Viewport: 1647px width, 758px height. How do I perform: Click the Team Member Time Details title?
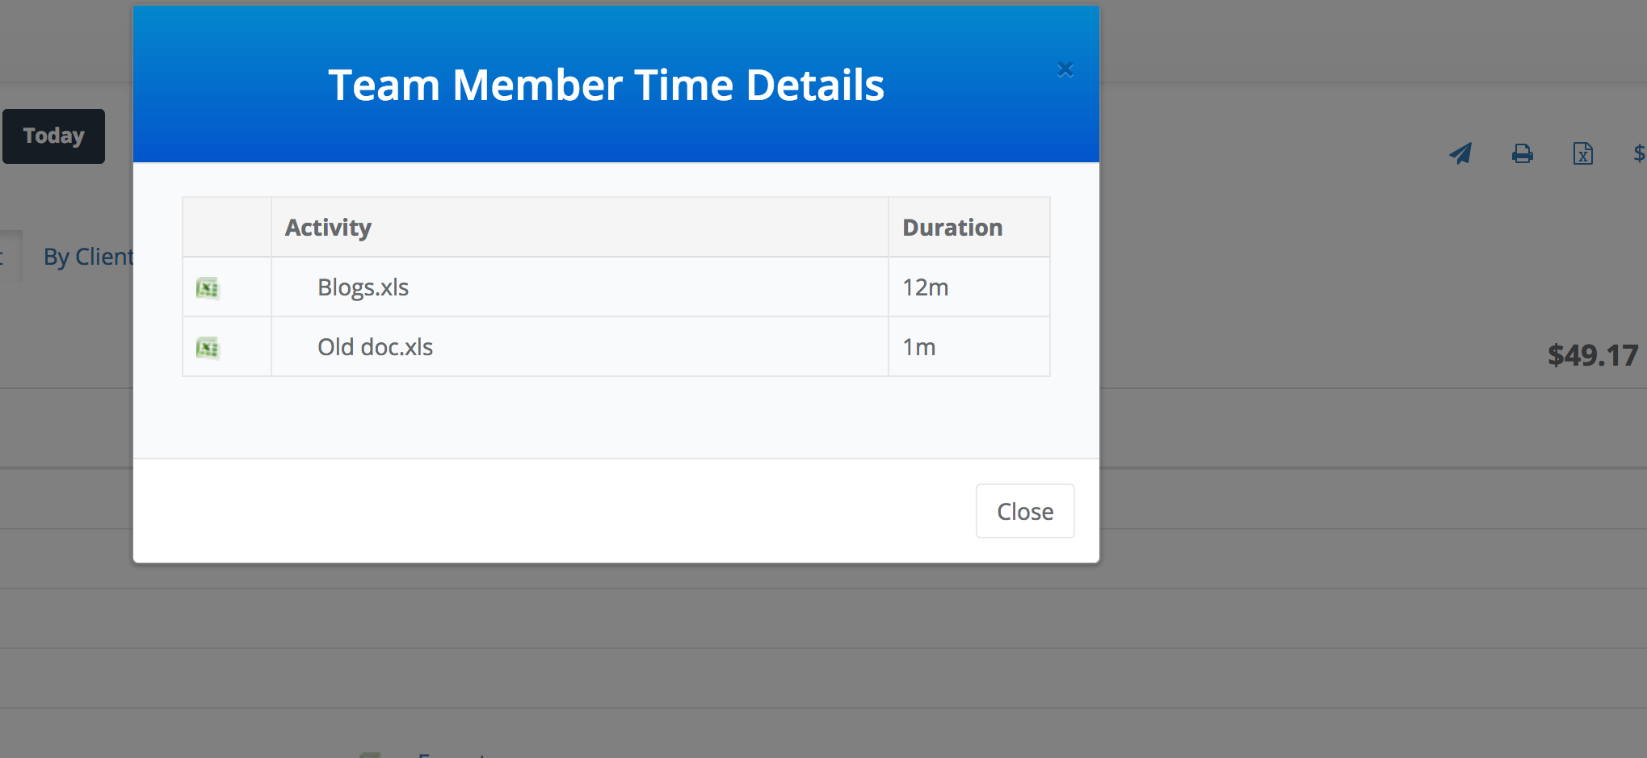pyautogui.click(x=606, y=85)
